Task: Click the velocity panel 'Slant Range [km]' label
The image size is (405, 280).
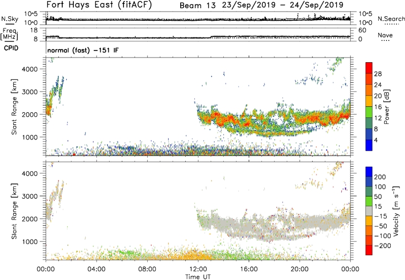Action: tap(14, 211)
